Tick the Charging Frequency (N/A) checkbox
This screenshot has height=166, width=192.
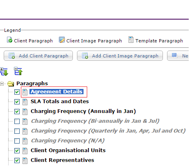click(x=17, y=141)
